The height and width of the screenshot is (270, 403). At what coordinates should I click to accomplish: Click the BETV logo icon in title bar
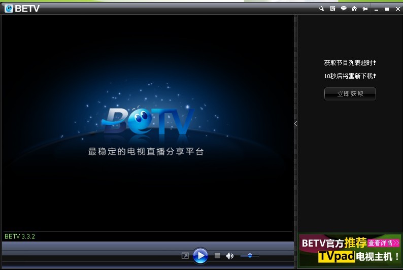9,8
